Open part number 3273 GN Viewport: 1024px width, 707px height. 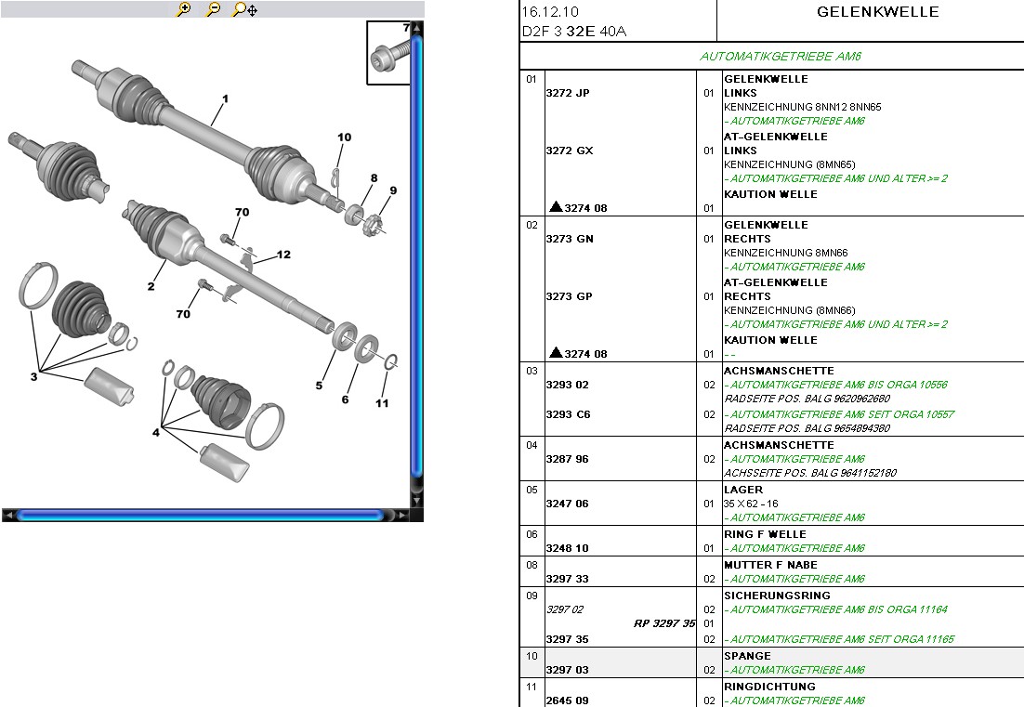(x=569, y=239)
